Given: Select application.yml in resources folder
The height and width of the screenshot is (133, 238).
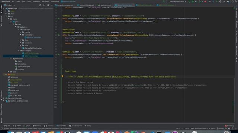Looking at the screenshot, I should click(x=22, y=66).
